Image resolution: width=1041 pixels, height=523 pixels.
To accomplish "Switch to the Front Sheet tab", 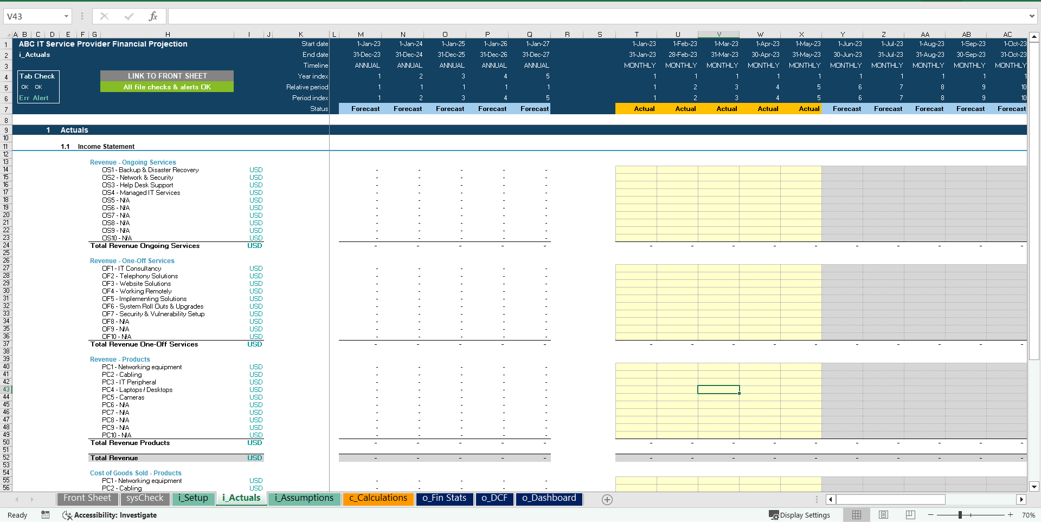I will pyautogui.click(x=87, y=498).
